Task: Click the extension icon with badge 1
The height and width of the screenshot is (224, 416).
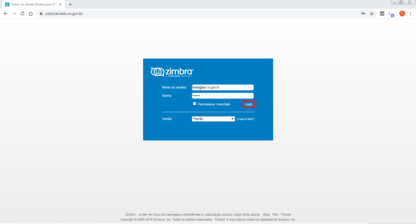Action: [391, 14]
